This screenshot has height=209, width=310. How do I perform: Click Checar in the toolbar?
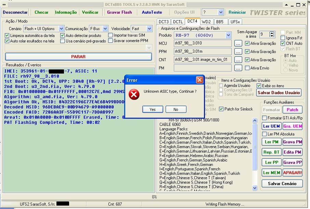(41, 12)
